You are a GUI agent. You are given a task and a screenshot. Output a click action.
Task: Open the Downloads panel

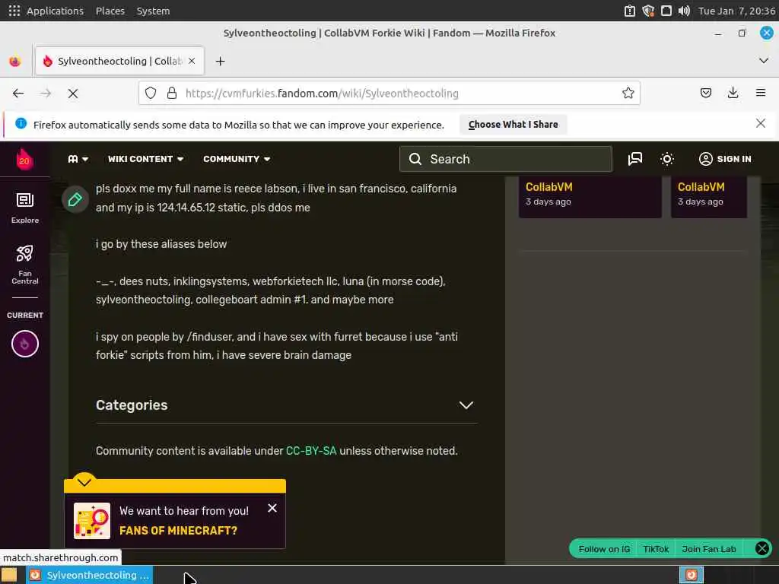click(733, 93)
